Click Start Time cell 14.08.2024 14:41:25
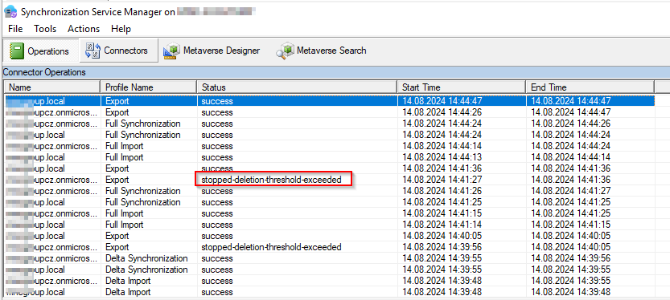Screen dimensions: 670x300 click(442, 202)
